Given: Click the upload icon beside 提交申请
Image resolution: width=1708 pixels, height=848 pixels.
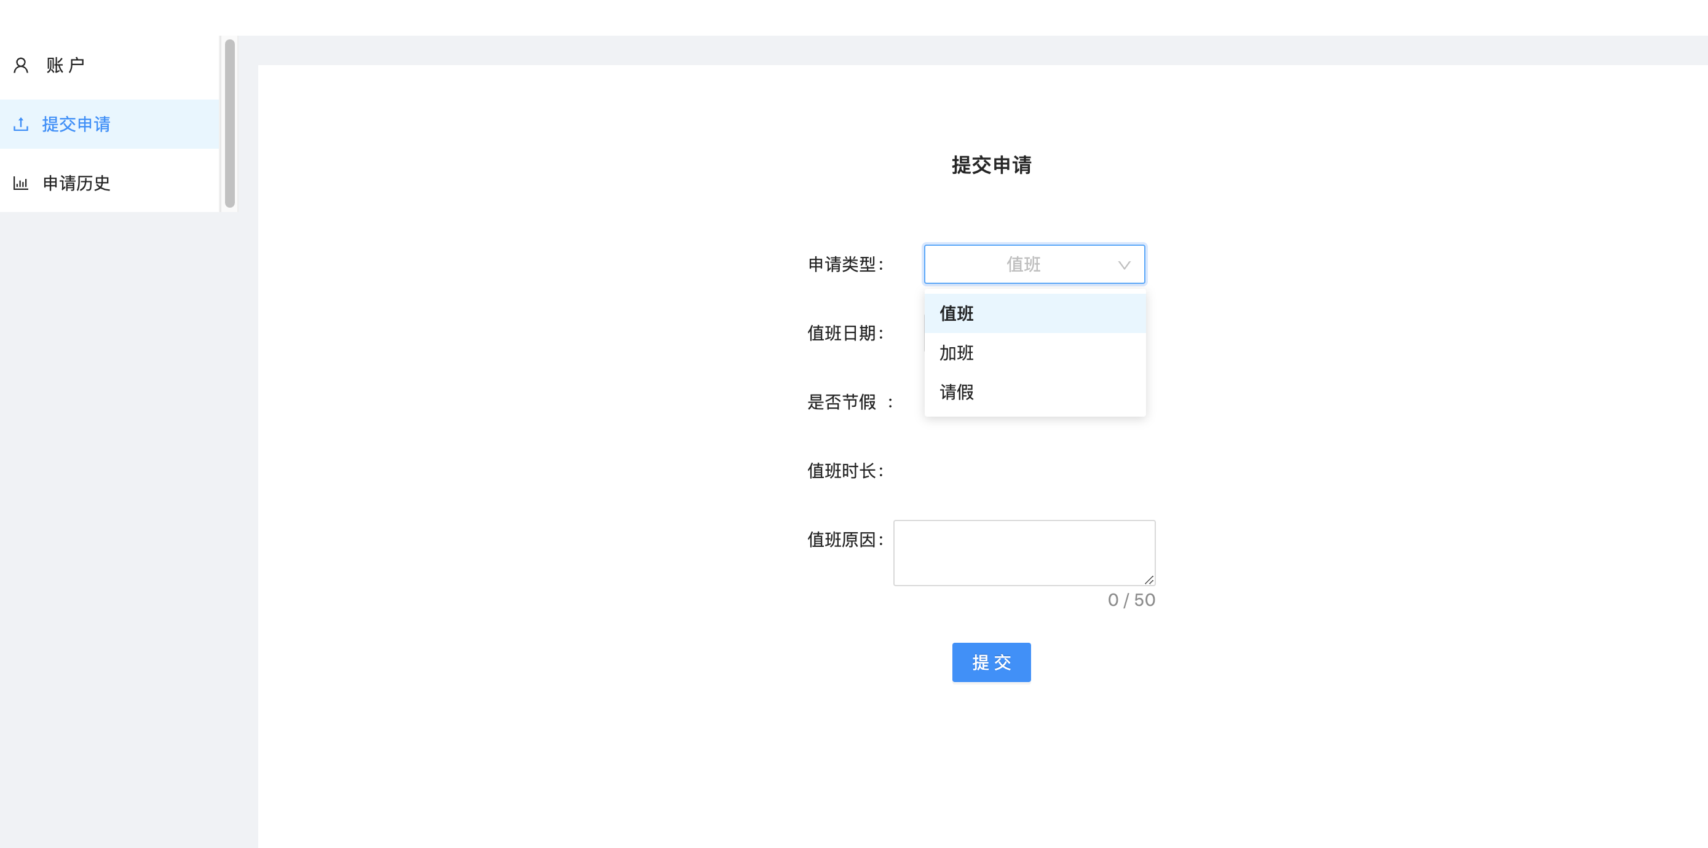Looking at the screenshot, I should (20, 124).
